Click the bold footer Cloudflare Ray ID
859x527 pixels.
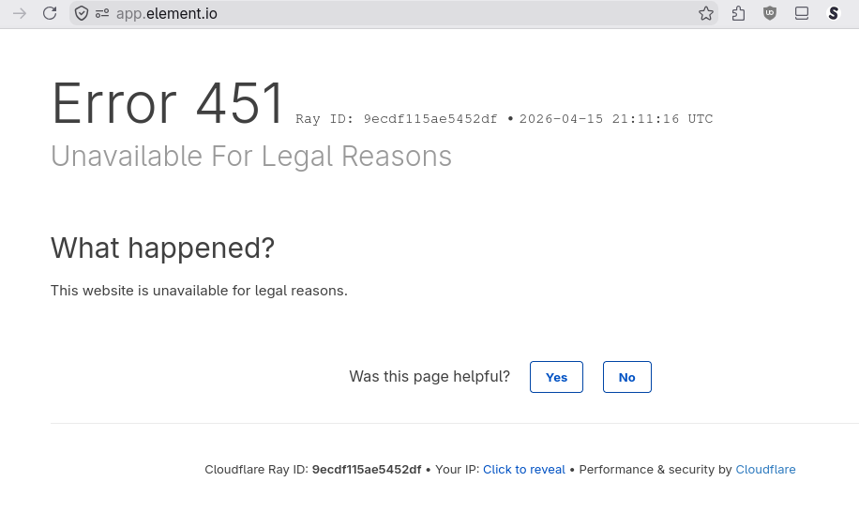[x=366, y=470]
